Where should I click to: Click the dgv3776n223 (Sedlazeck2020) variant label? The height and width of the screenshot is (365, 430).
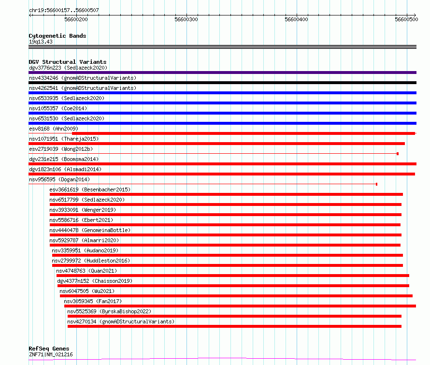point(68,68)
